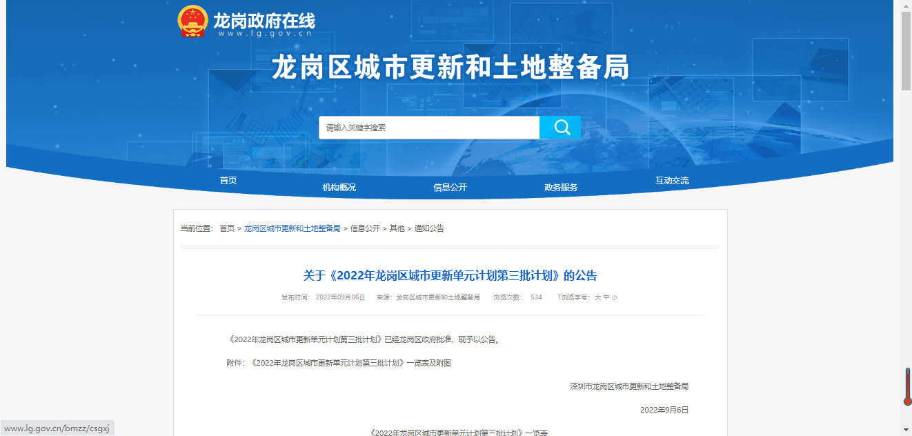Click the magnifier search button
Image resolution: width=912 pixels, height=436 pixels.
click(x=560, y=128)
